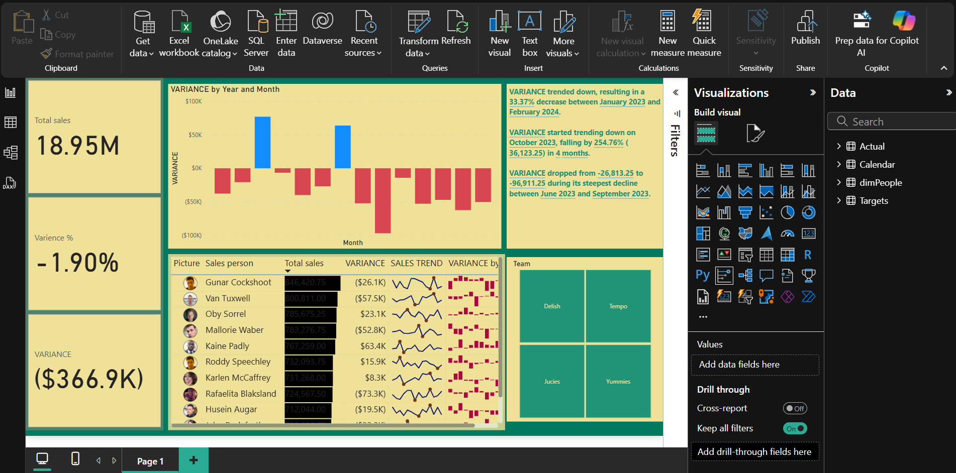This screenshot has width=956, height=473.
Task: Collapse the ribbon with the chevron
Action: pos(944,68)
